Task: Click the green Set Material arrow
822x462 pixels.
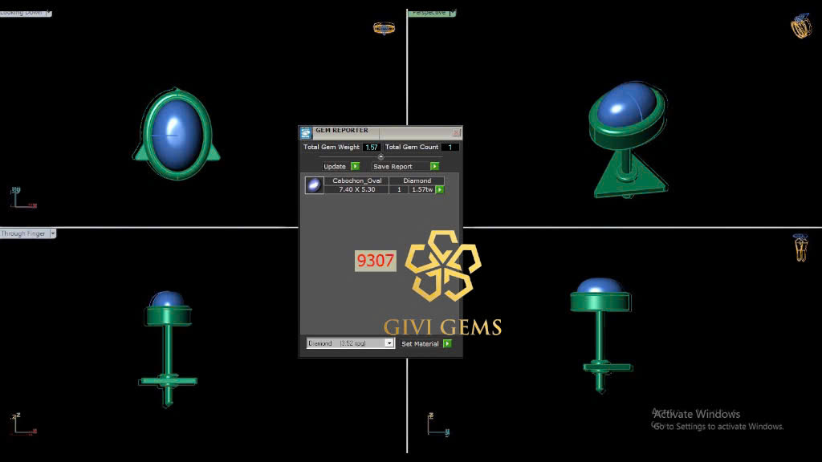Action: (447, 343)
